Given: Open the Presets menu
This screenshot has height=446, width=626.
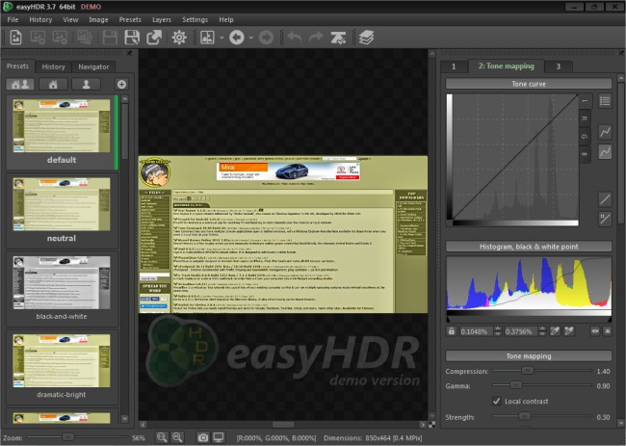Looking at the screenshot, I should [x=129, y=19].
